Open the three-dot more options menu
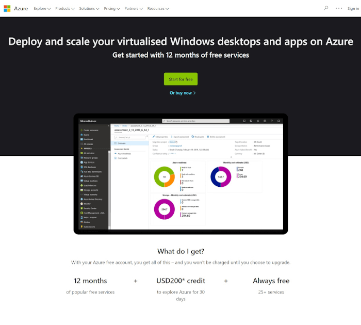 [x=339, y=8]
